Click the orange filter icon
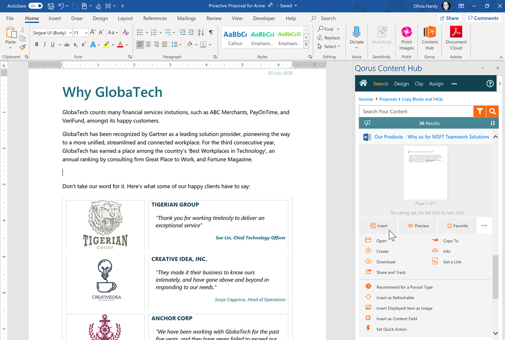Viewport: 505px width, 340px height. (480, 111)
